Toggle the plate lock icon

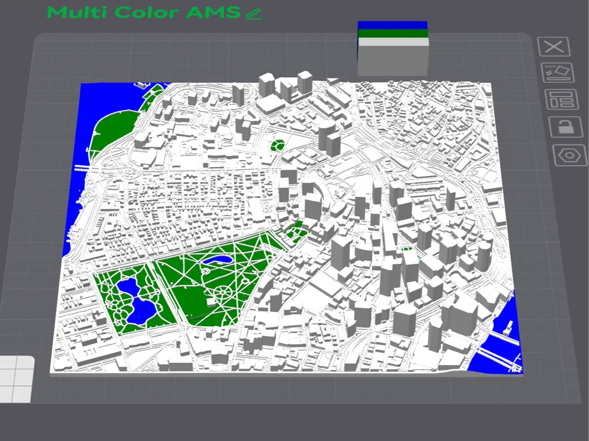tap(565, 127)
